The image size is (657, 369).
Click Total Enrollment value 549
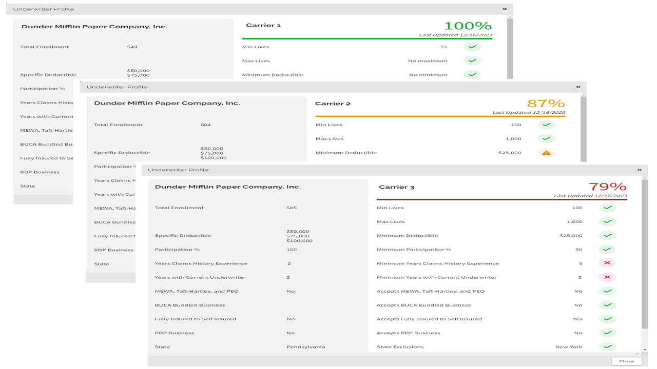(x=132, y=47)
